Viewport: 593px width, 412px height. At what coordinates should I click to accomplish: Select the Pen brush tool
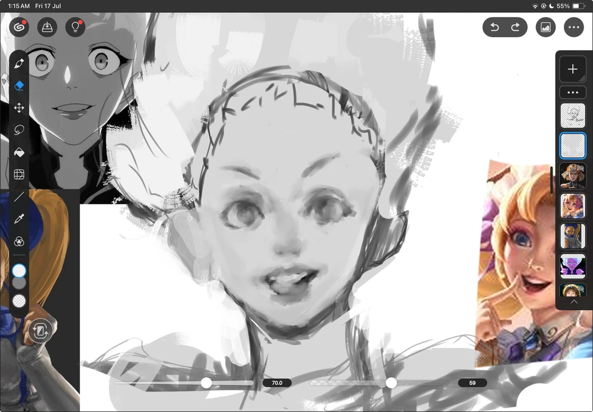pos(19,63)
